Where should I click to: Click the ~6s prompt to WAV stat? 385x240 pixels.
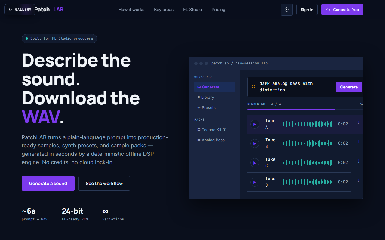[x=34, y=214]
